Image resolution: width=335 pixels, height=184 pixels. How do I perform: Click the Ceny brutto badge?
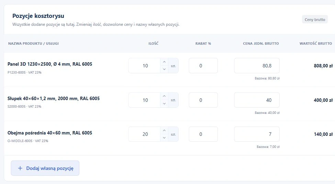coord(315,20)
